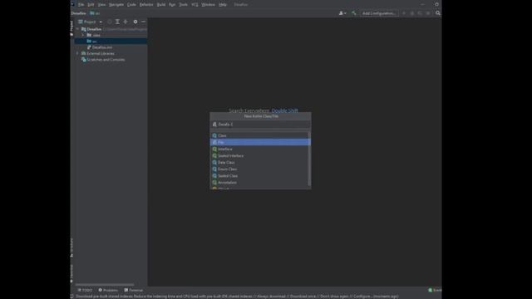This screenshot has height=299, width=532.
Task: Open the Problems tool window tab
Action: point(108,290)
